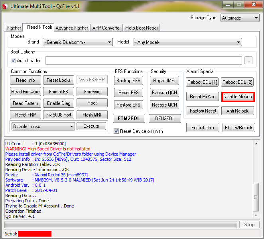Image resolution: width=264 pixels, height=239 pixels.
Task: Click the Flash QRI button
Action: click(x=92, y=115)
